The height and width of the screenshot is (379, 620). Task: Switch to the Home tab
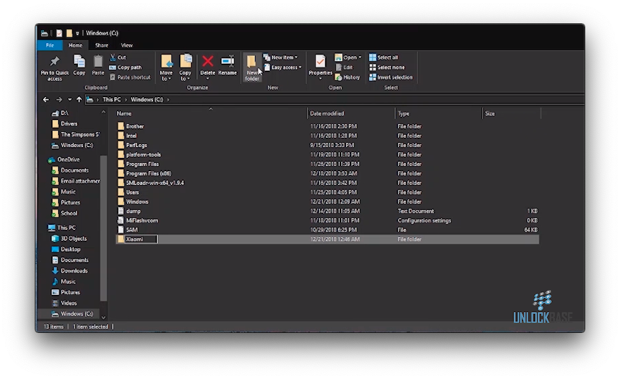click(75, 45)
